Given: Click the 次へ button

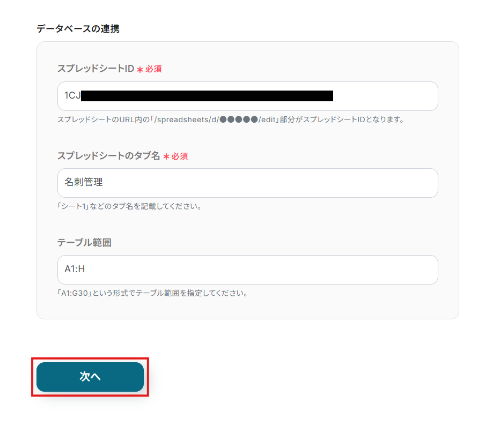Looking at the screenshot, I should [90, 377].
